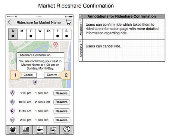Click the '11:15 am' time text

[25, 111]
